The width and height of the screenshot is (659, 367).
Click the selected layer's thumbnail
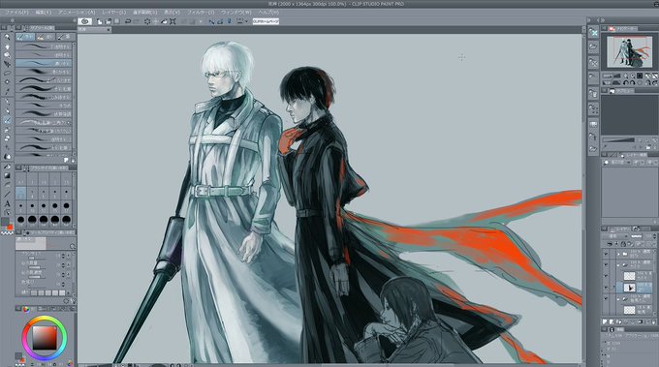coord(629,288)
